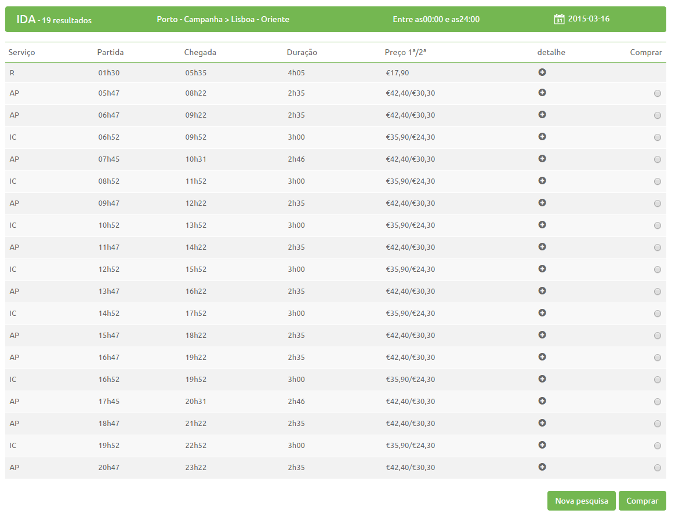Click the 05h35 arrival time
This screenshot has width=686, height=521.
tap(195, 72)
